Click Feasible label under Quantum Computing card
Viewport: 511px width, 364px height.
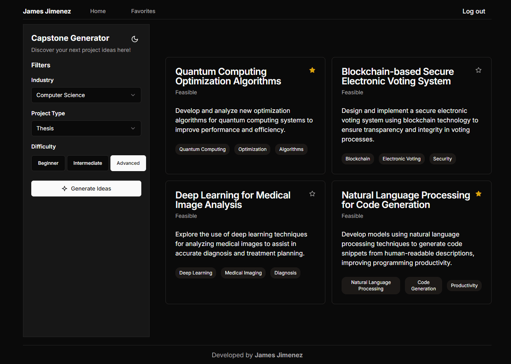[x=186, y=92]
